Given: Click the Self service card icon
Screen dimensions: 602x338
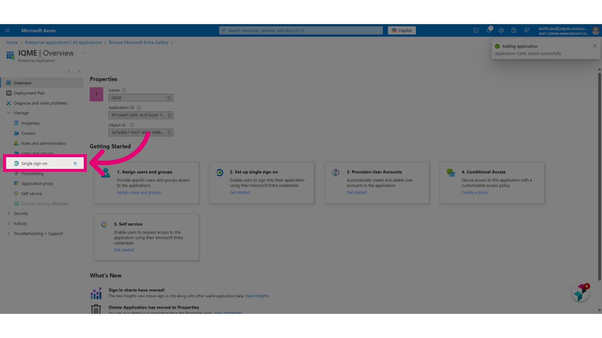Looking at the screenshot, I should [x=104, y=225].
